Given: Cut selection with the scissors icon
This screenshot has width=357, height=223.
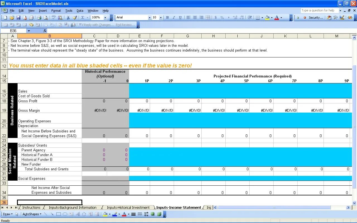Looking at the screenshot, I should [x=68, y=18].
